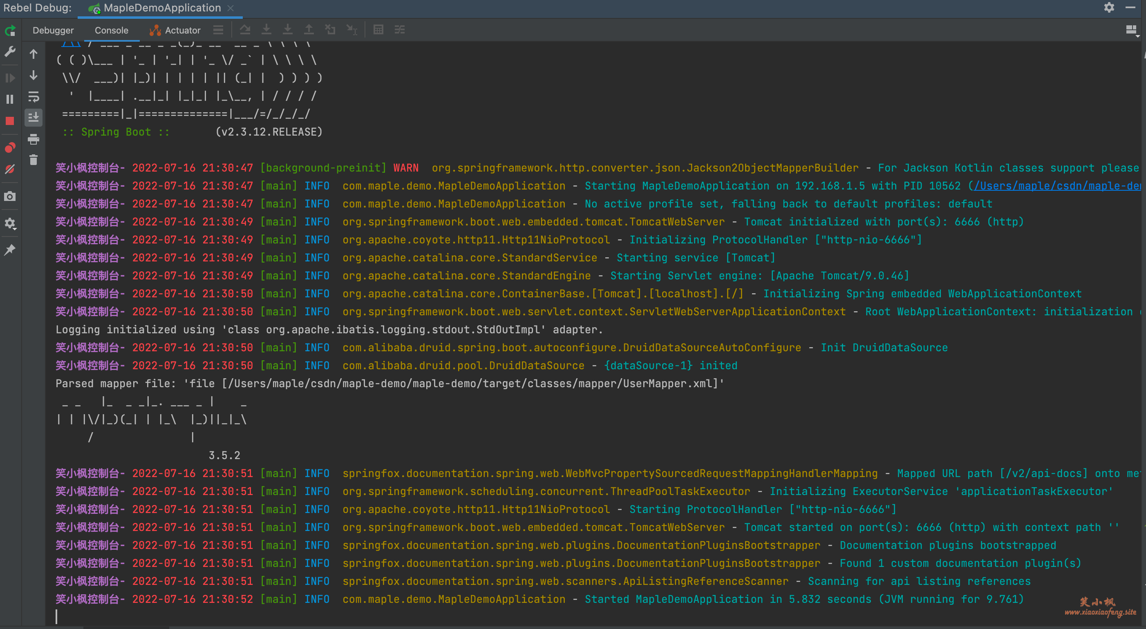This screenshot has height=629, width=1146.
Task: Toggle scroll-to-end in the console
Action: coord(34,117)
